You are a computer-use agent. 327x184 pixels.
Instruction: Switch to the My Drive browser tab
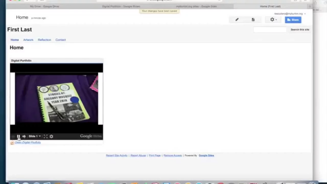[x=44, y=6]
